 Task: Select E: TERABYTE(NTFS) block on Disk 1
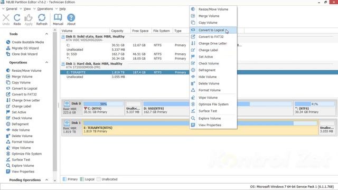tap(201, 128)
